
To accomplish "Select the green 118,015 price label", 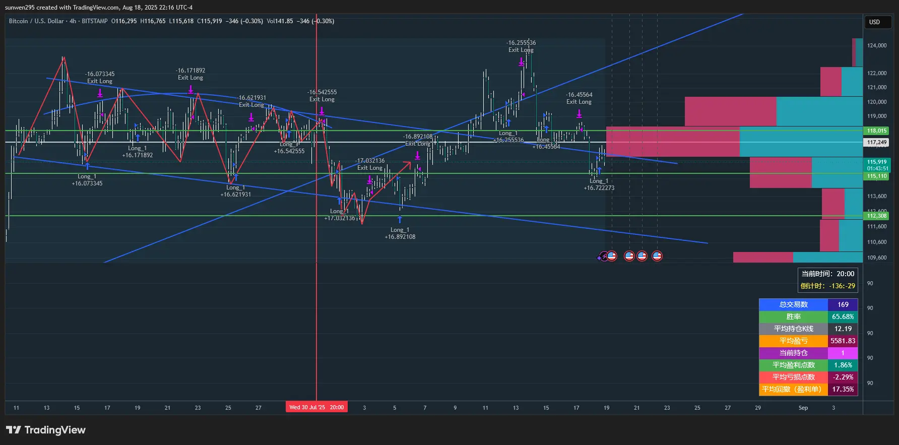I will (877, 131).
